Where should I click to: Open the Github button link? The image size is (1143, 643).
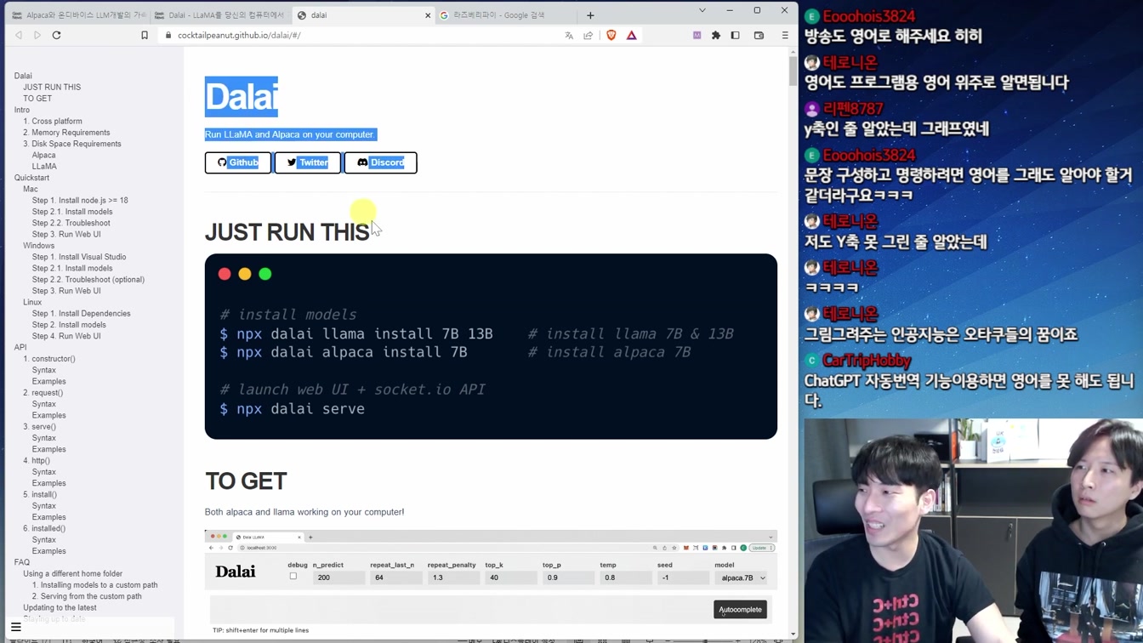(x=238, y=162)
